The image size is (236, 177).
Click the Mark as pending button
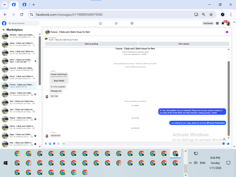(x=91, y=44)
